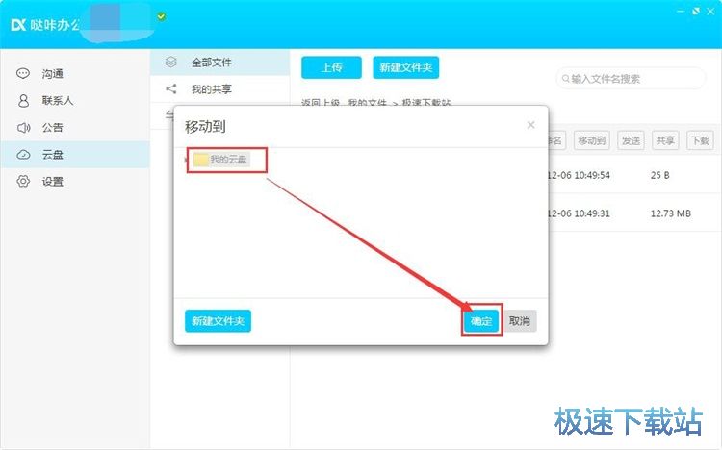This screenshot has width=722, height=450.
Task: Click the cloud icon beside 云盘
Action: [23, 155]
